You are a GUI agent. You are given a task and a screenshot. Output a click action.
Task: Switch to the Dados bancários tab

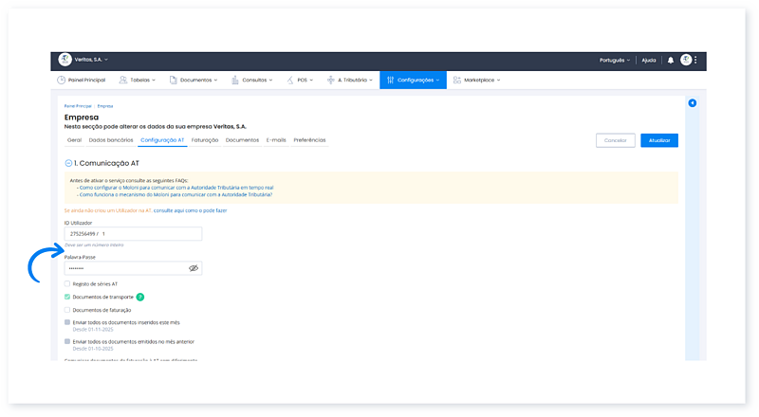(x=111, y=140)
